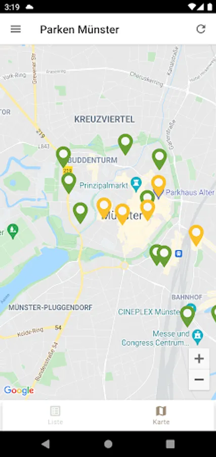Tap the Android home circle button
The height and width of the screenshot is (457, 216).
pyautogui.click(x=108, y=444)
